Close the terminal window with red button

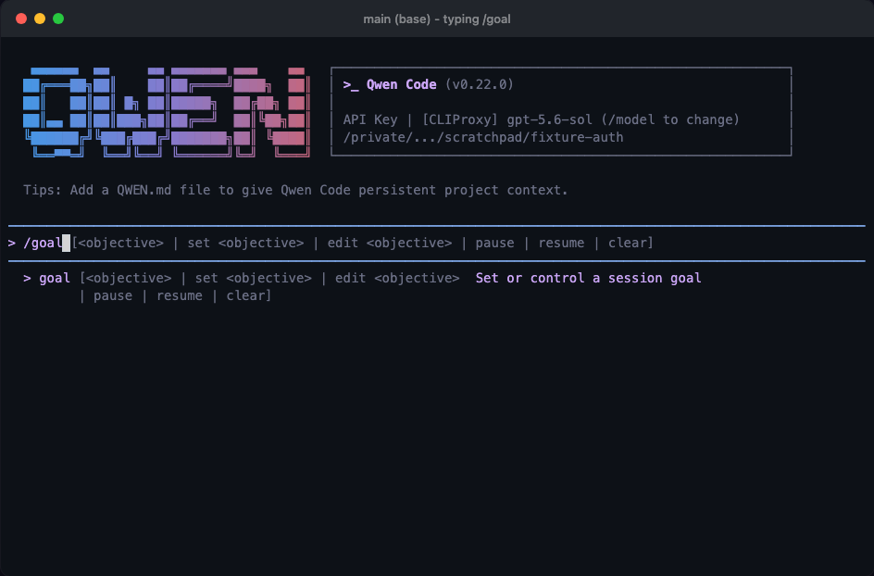[21, 19]
